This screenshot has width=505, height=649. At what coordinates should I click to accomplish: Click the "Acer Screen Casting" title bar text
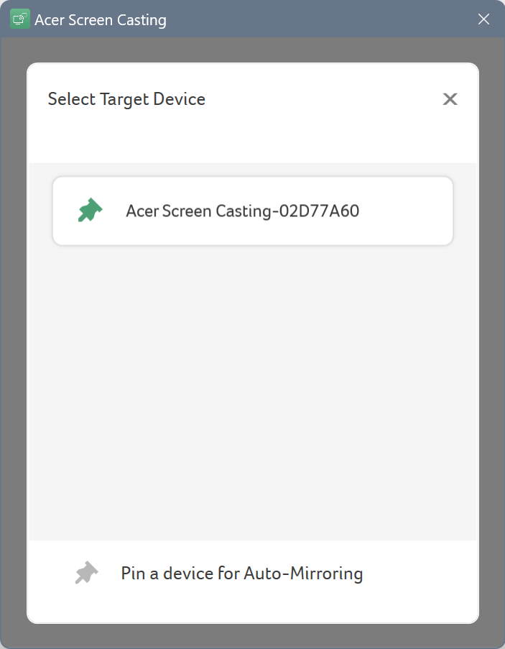(x=101, y=20)
